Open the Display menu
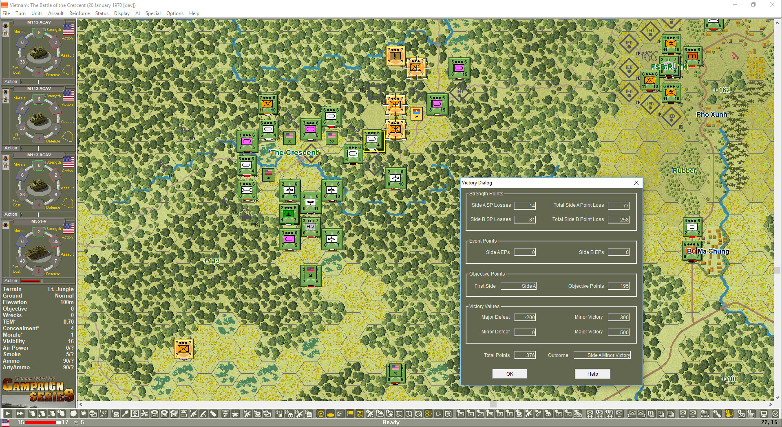 tap(122, 13)
